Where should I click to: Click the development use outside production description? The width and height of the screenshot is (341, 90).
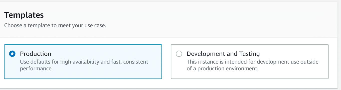253,65
